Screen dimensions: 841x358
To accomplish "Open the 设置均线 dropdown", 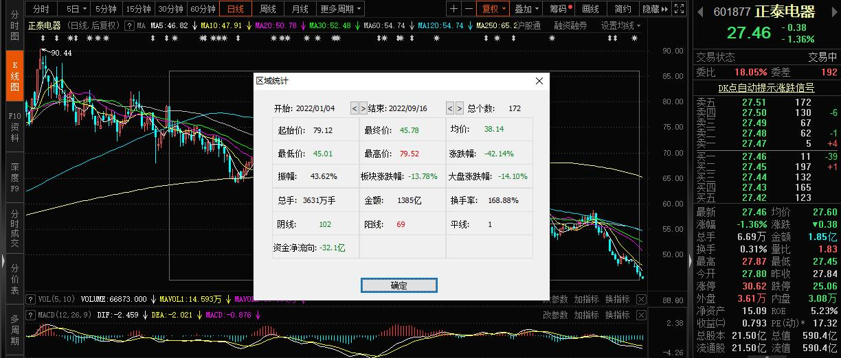I will point(620,25).
